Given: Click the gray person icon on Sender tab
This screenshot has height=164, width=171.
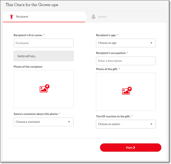Looking at the screenshot, I should [94, 17].
